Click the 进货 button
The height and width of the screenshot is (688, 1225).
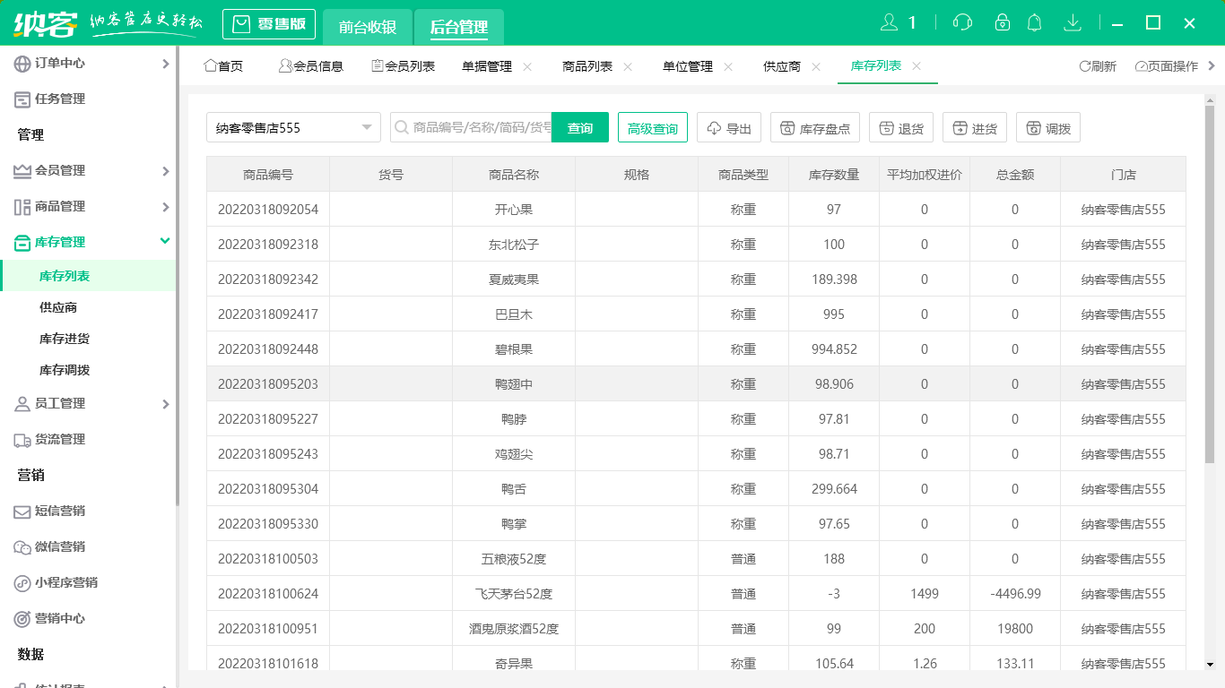pyautogui.click(x=975, y=128)
